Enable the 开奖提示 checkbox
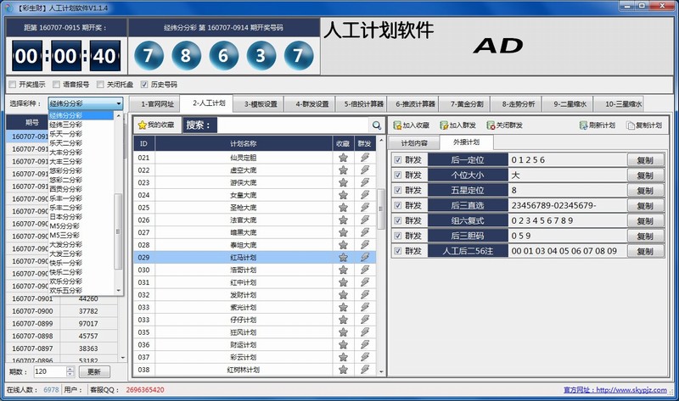The width and height of the screenshot is (679, 401). pyautogui.click(x=12, y=85)
